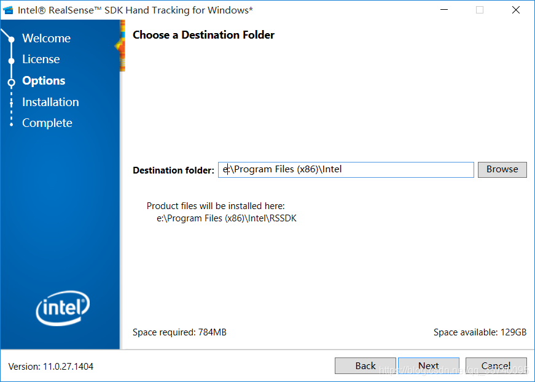535x382 pixels.
Task: Click the 'Destination folder:' label
Action: tap(173, 170)
